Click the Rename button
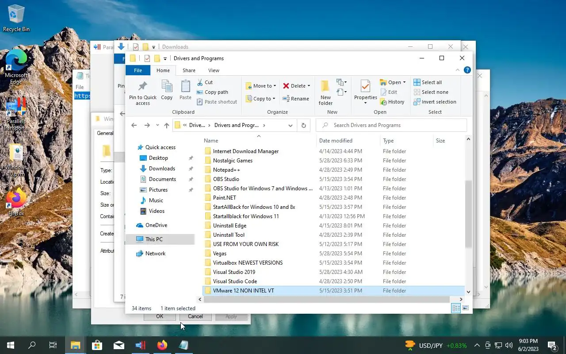The width and height of the screenshot is (566, 354). (x=296, y=99)
